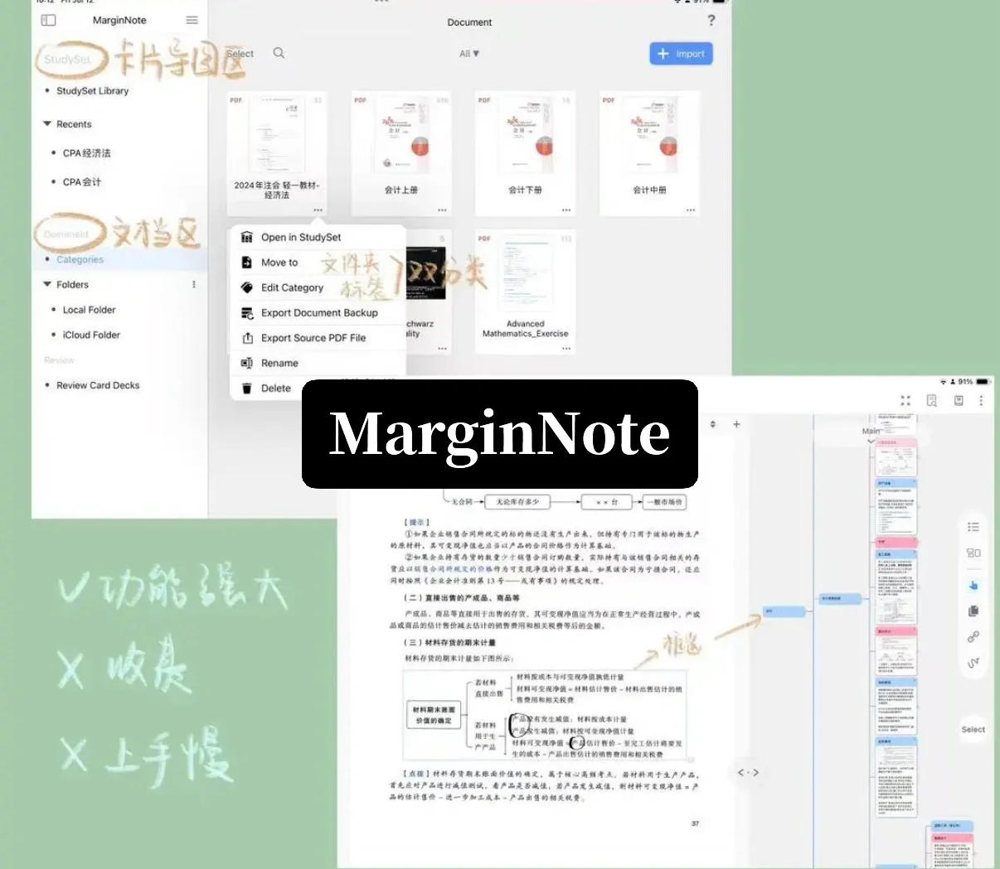Open recent item CPA会计
This screenshot has width=1000, height=869.
(81, 182)
